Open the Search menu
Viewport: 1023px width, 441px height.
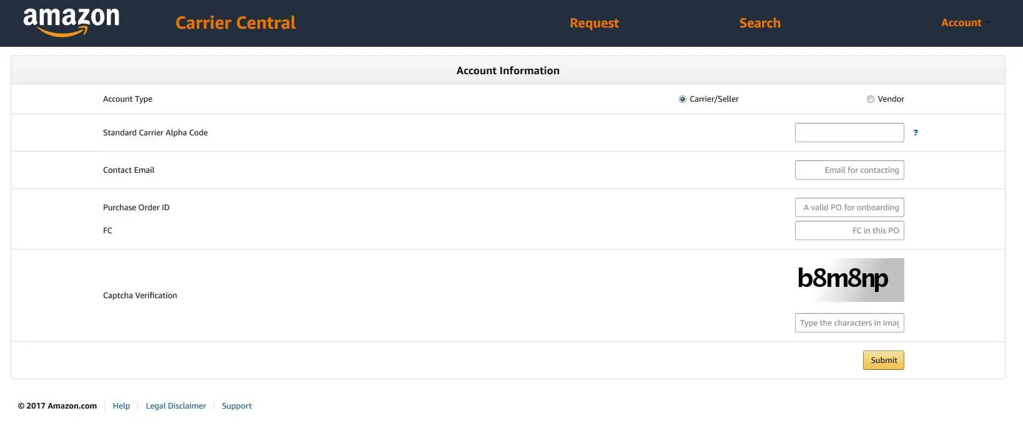(x=760, y=23)
